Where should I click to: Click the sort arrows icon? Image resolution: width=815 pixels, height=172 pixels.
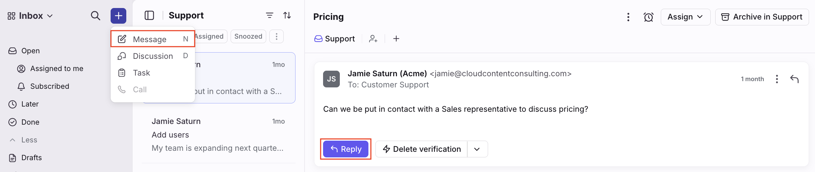click(287, 15)
